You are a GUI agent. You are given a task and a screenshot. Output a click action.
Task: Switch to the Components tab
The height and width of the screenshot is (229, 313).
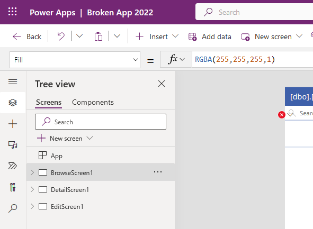point(93,102)
